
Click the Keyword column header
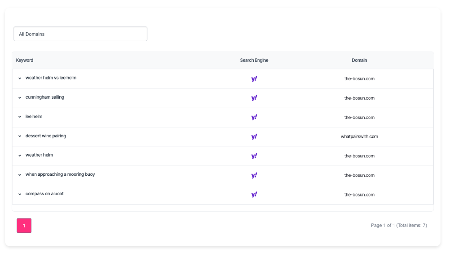pyautogui.click(x=25, y=60)
